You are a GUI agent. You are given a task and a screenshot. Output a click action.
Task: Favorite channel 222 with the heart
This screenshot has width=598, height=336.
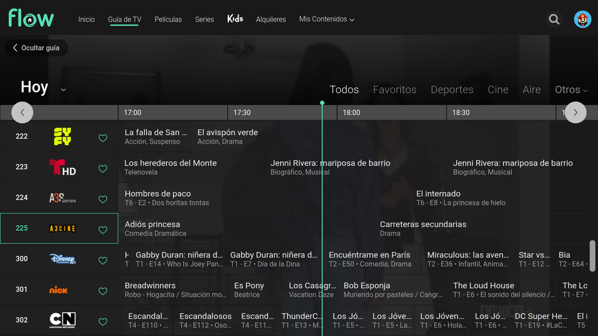point(103,138)
